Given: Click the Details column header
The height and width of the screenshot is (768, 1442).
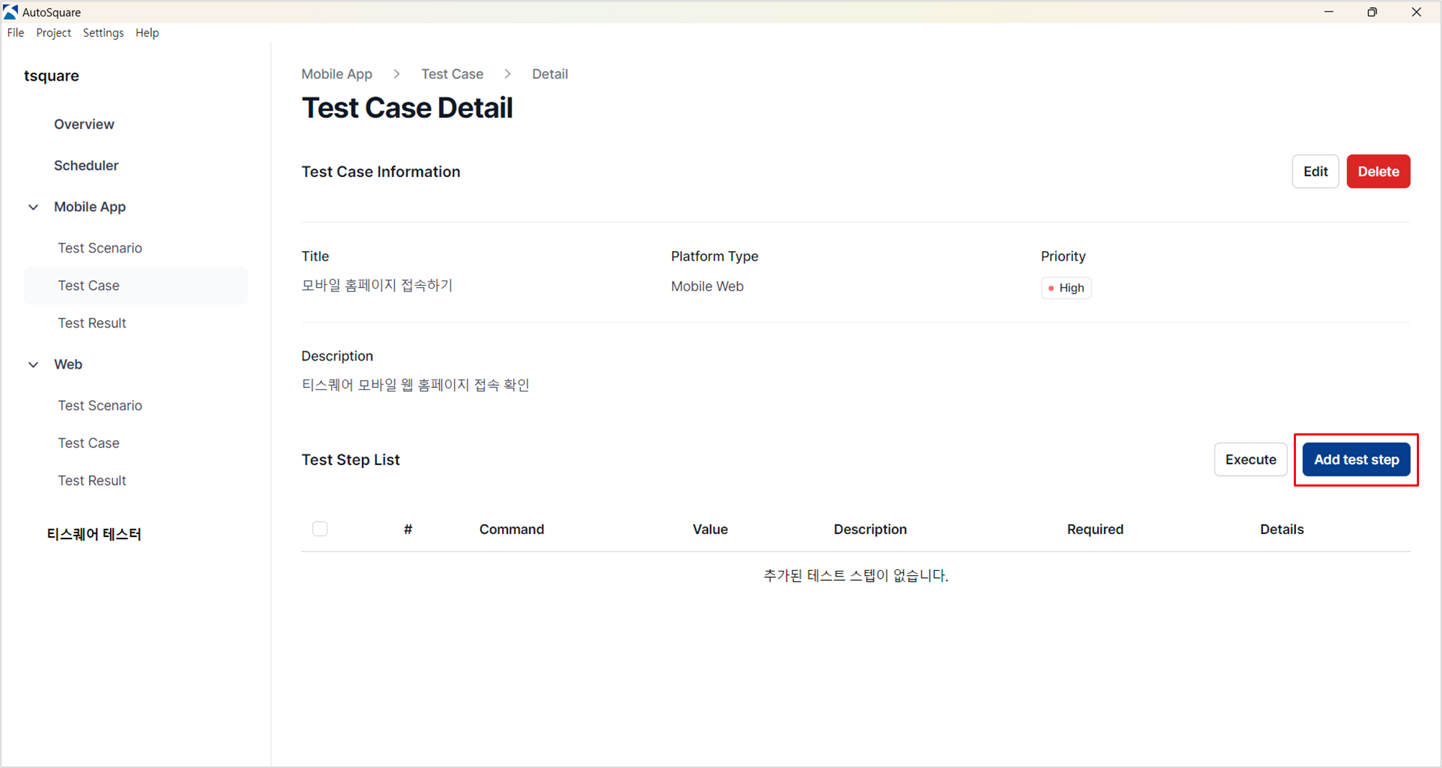Looking at the screenshot, I should (1282, 529).
